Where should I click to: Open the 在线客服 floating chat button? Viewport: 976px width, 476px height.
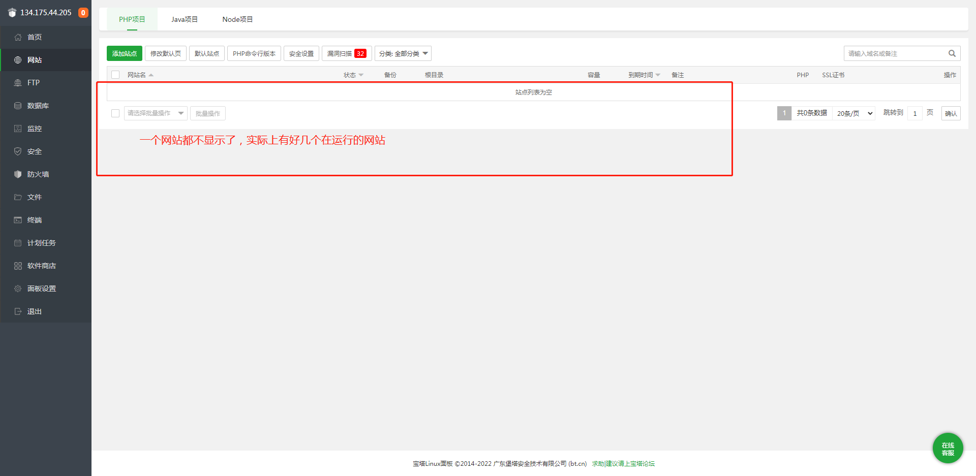pos(948,448)
